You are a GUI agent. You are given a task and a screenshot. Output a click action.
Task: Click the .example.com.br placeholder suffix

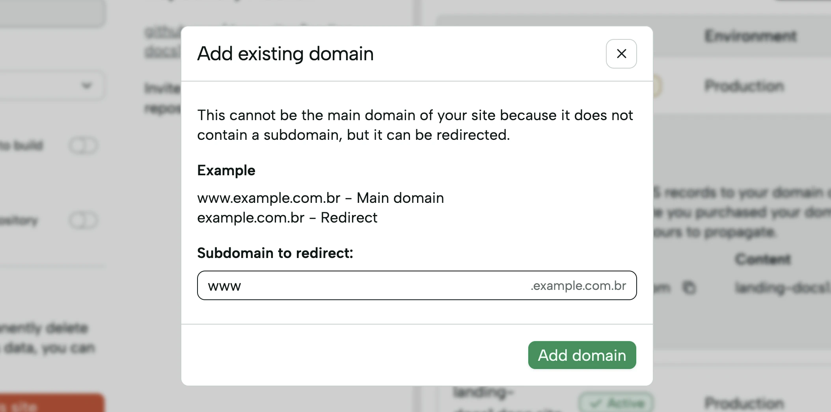(x=579, y=285)
